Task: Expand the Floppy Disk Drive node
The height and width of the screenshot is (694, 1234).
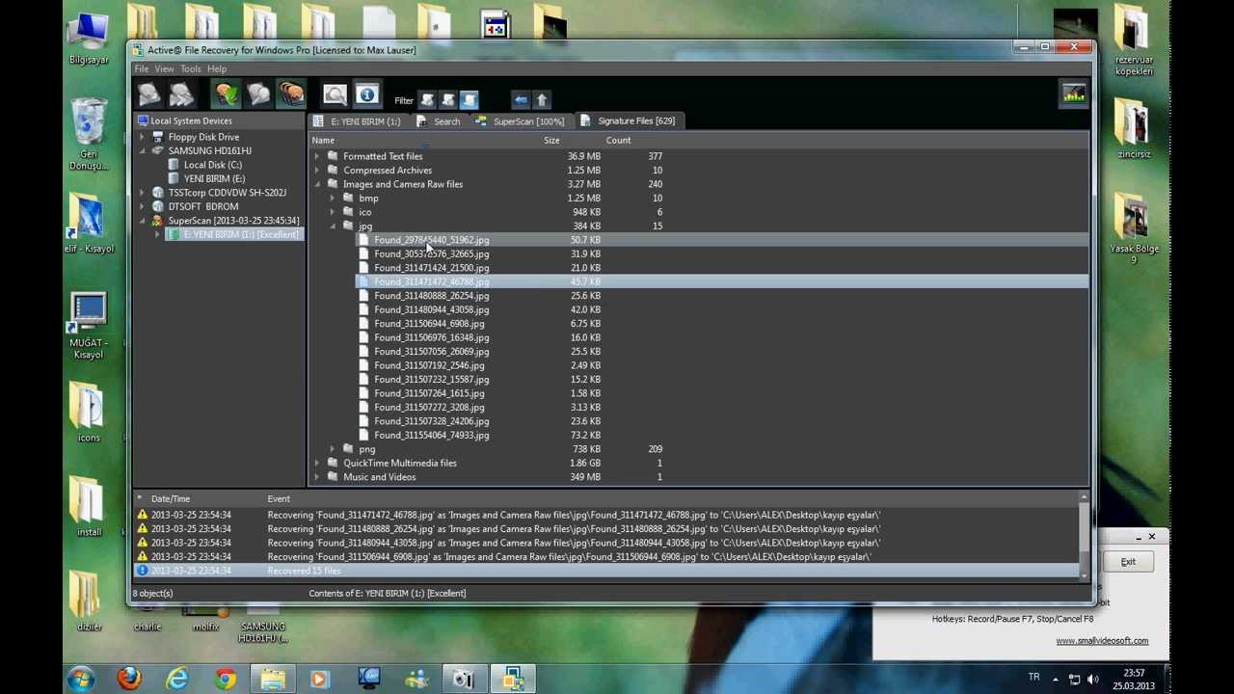Action: click(143, 137)
